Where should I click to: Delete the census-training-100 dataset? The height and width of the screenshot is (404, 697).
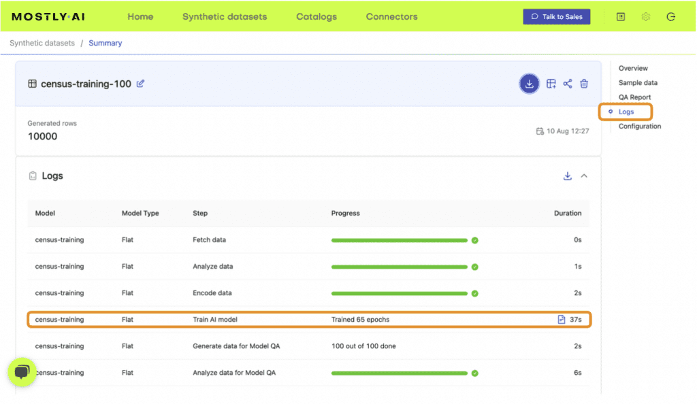(x=584, y=84)
